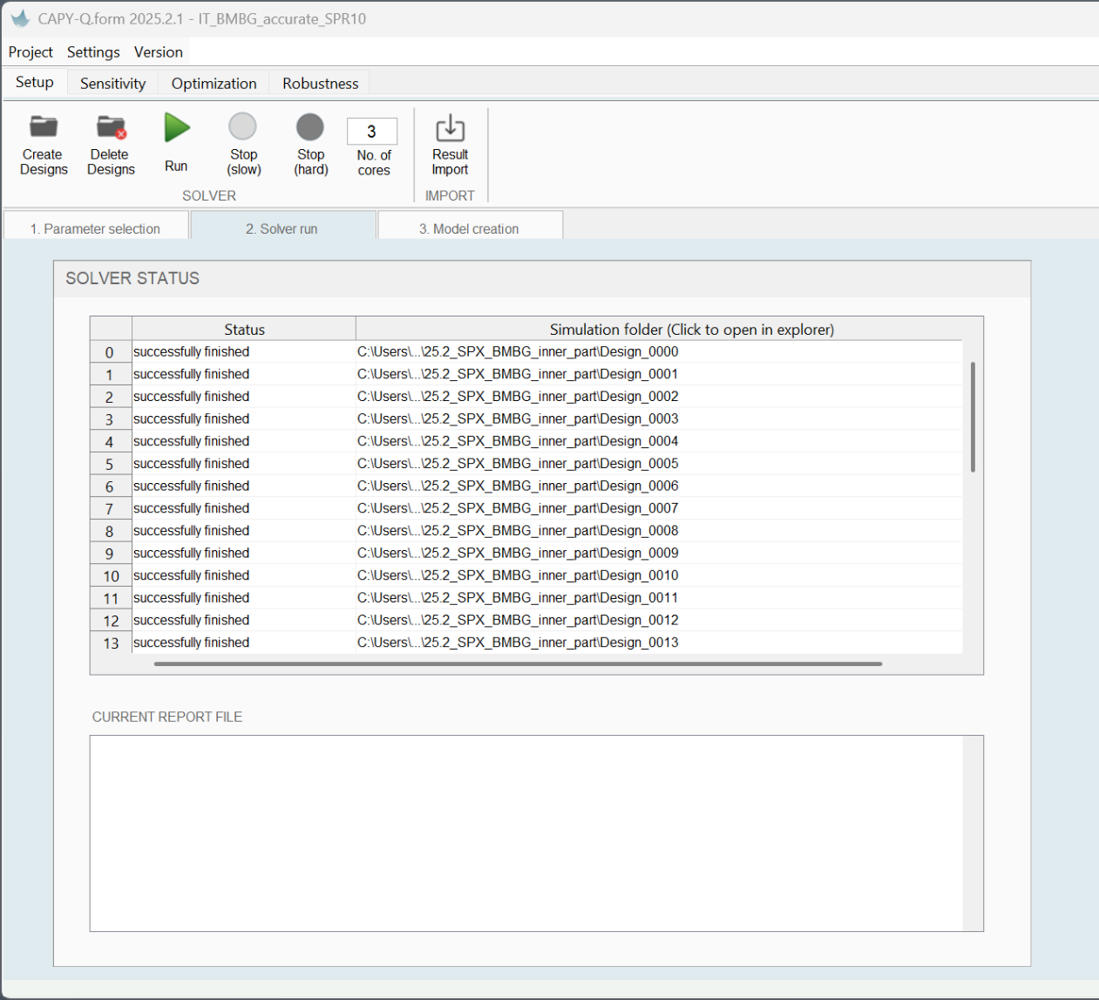Image resolution: width=1099 pixels, height=1000 pixels.
Task: Open the Settings menu
Action: (93, 52)
